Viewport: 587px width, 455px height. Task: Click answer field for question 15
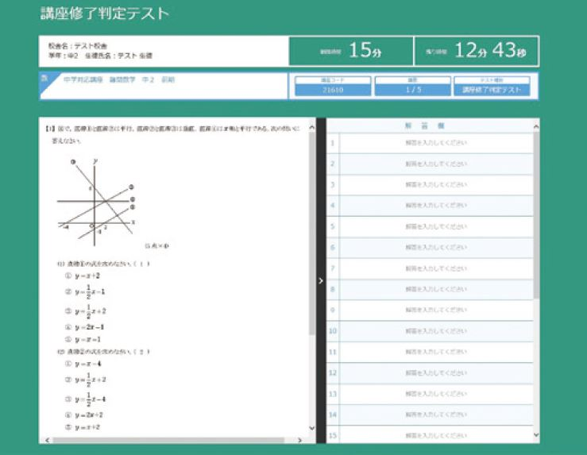tap(436, 435)
